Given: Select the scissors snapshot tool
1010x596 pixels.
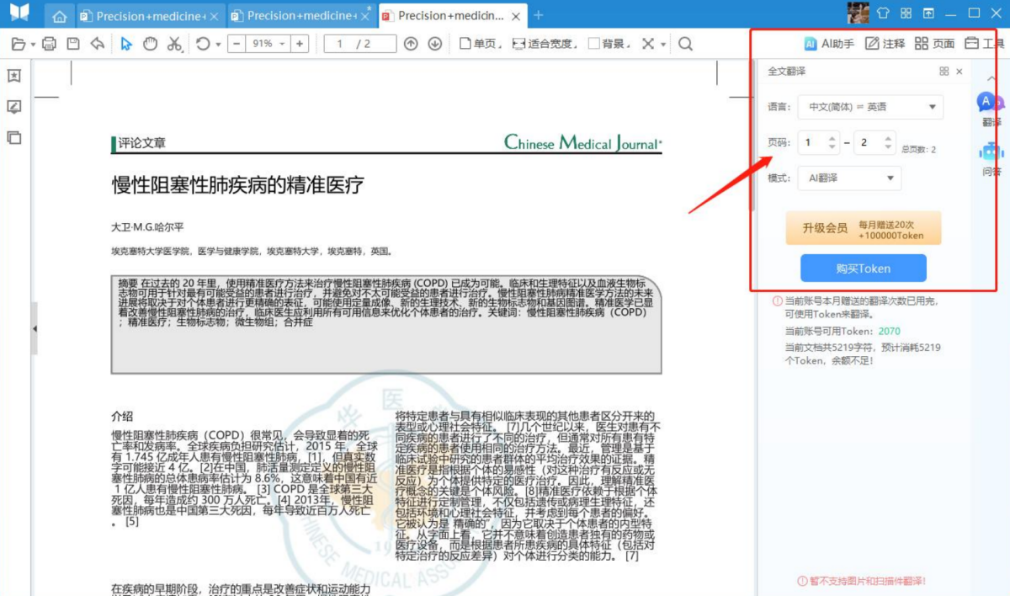Looking at the screenshot, I should point(174,44).
